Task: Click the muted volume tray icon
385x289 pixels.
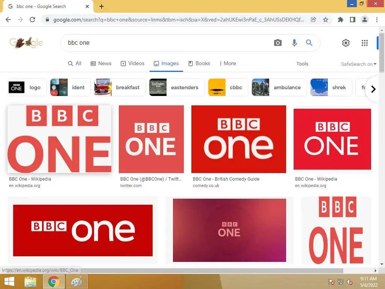Action: (350, 281)
